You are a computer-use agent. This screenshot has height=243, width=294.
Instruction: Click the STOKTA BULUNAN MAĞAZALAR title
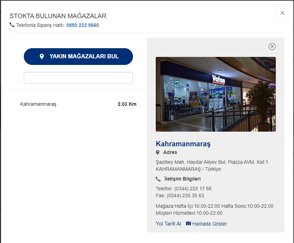coord(58,16)
